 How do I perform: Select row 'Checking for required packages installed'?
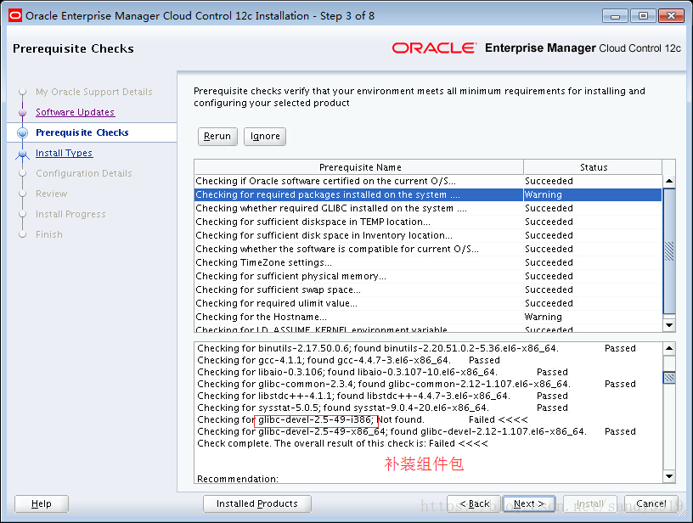[x=428, y=194]
